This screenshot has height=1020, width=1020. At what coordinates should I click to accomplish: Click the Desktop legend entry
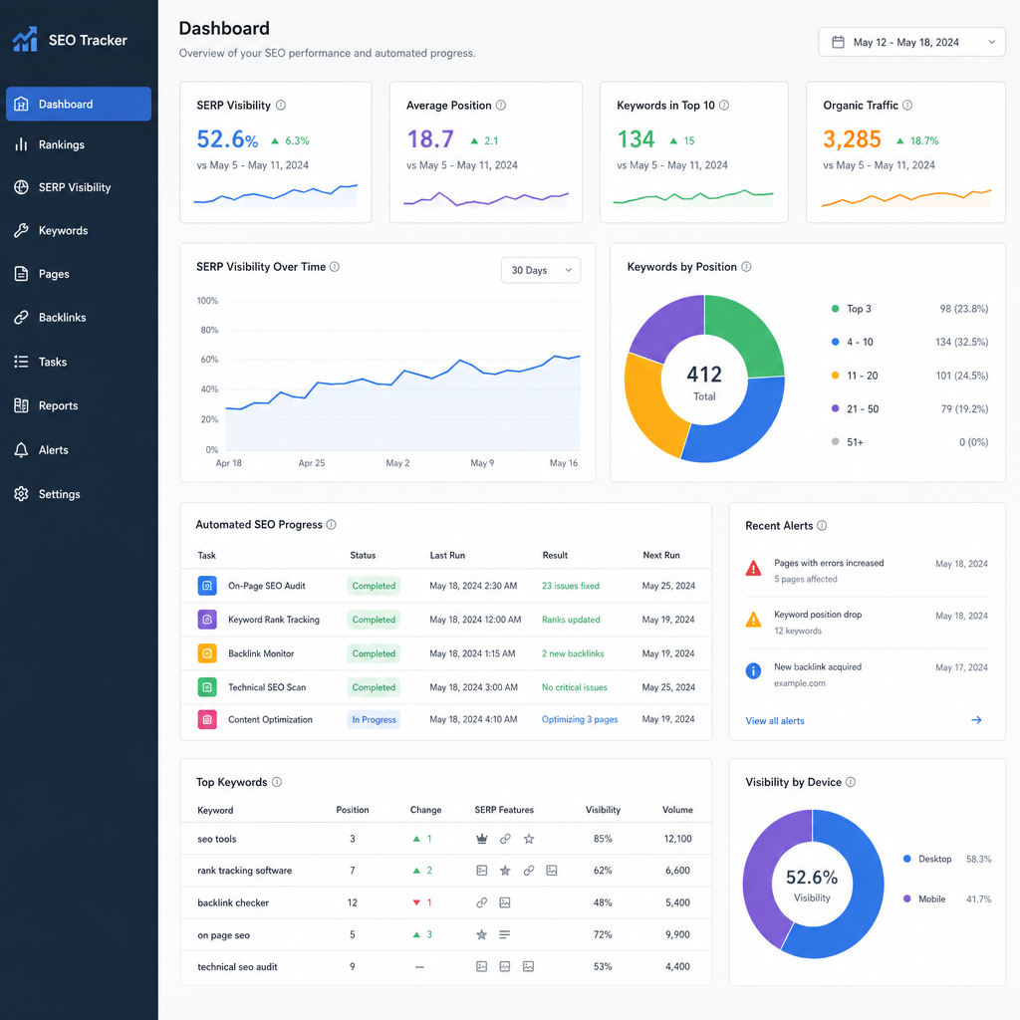click(947, 860)
